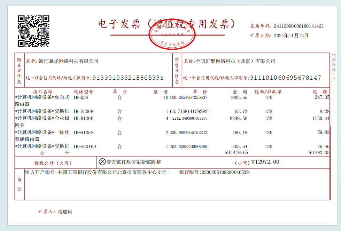The height and width of the screenshot is (231, 341).
Task: Click the model IK-S3016D cell
Action: [84, 146]
